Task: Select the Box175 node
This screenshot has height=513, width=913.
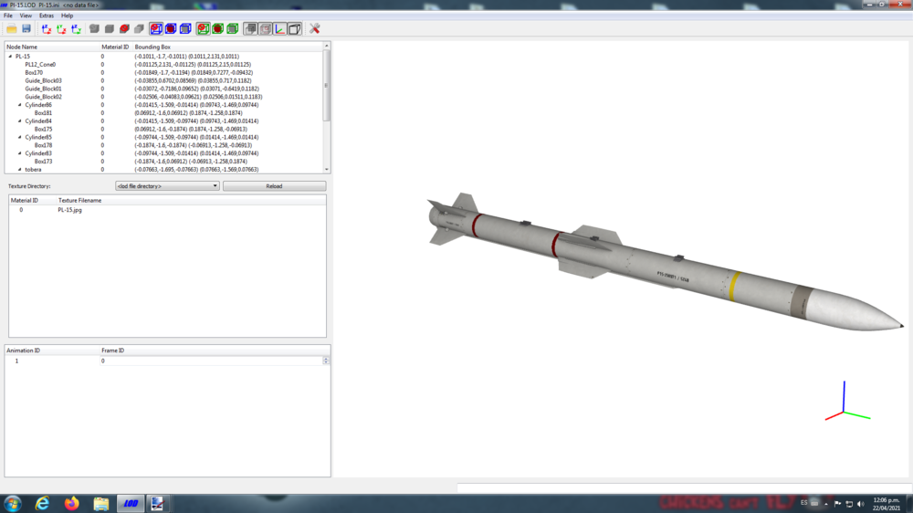Action: [x=43, y=130]
